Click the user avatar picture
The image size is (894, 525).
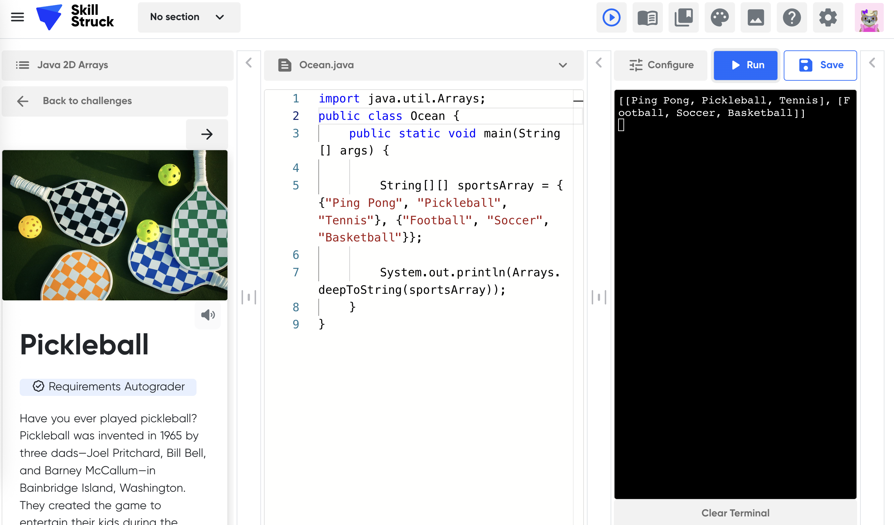point(869,17)
